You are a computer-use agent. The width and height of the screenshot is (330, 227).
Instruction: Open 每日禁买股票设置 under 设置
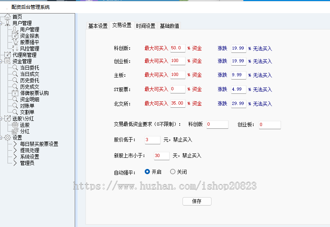click(39, 144)
